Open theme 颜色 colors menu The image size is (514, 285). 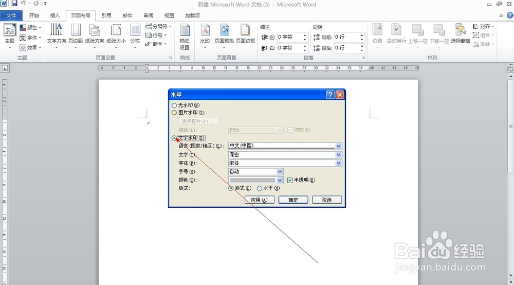coord(30,28)
